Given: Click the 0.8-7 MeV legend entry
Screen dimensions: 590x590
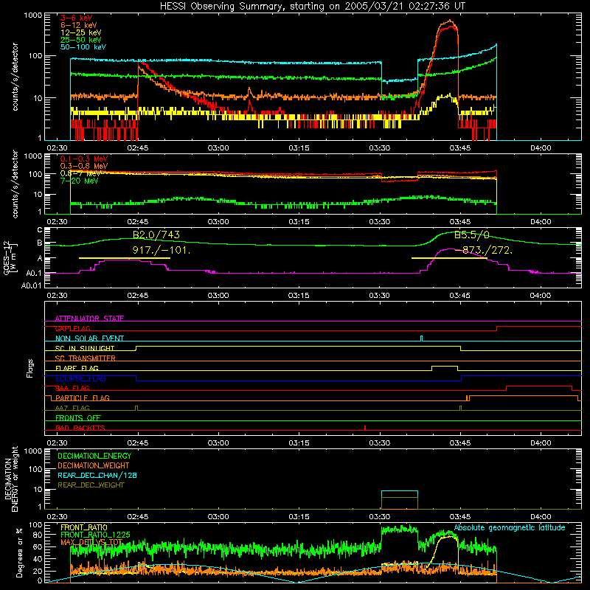Looking at the screenshot, I should point(80,173).
